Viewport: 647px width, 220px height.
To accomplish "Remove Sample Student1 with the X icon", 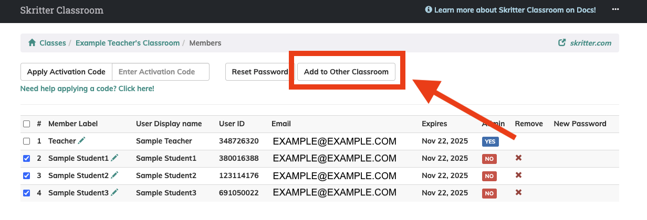I will click(x=518, y=158).
